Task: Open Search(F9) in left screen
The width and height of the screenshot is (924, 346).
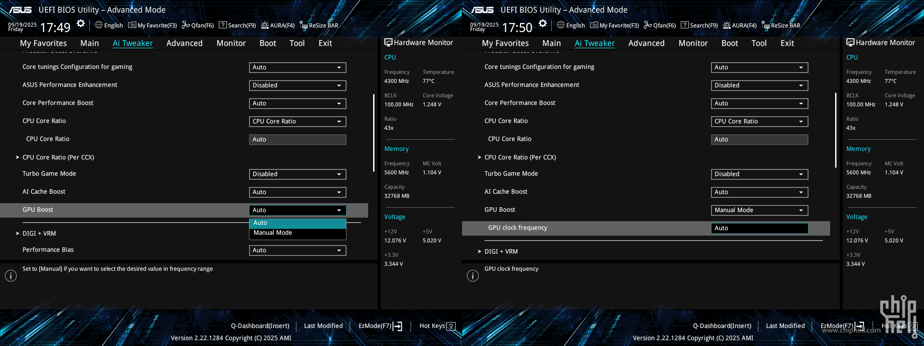Action: [237, 26]
